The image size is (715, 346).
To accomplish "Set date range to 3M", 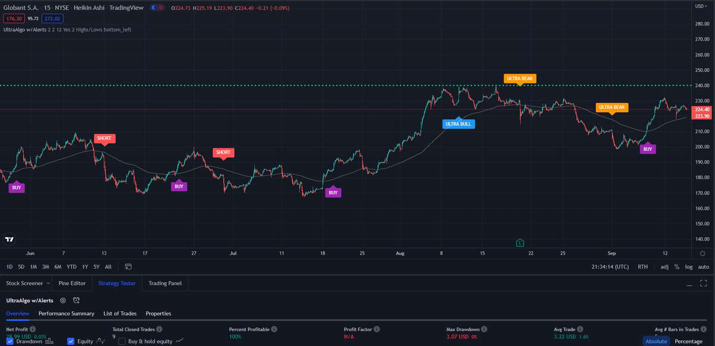I will click(46, 267).
